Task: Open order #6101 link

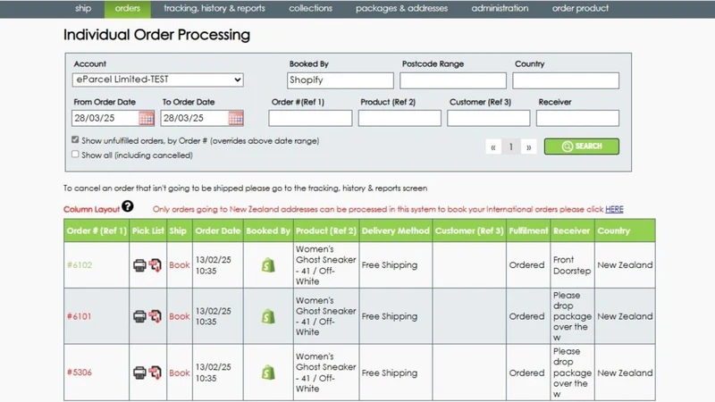Action: tap(80, 316)
